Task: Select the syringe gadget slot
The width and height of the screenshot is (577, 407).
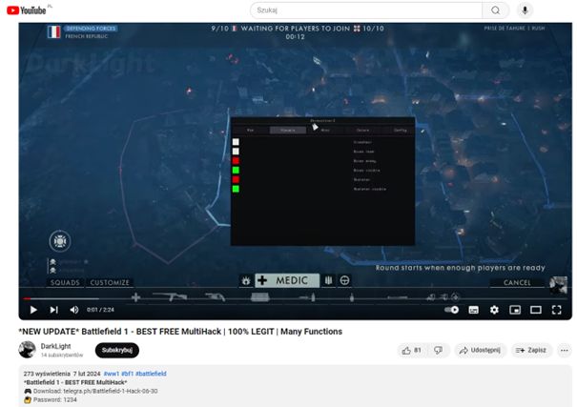Action: click(x=308, y=297)
